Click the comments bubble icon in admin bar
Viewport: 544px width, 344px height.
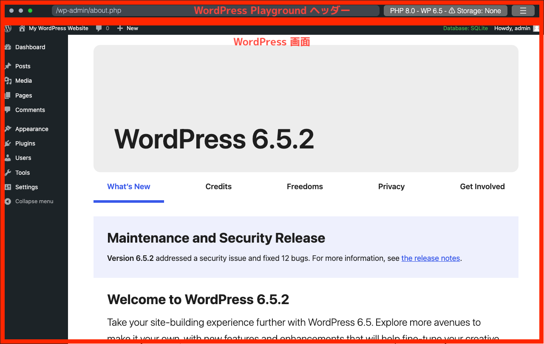click(99, 28)
